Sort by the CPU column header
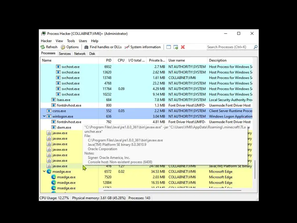 pyautogui.click(x=120, y=60)
